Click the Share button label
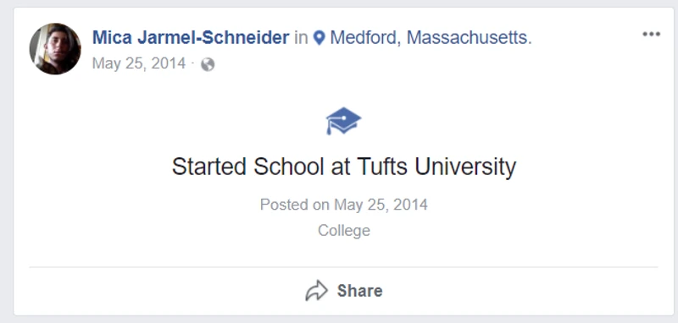The width and height of the screenshot is (678, 323). 359,291
